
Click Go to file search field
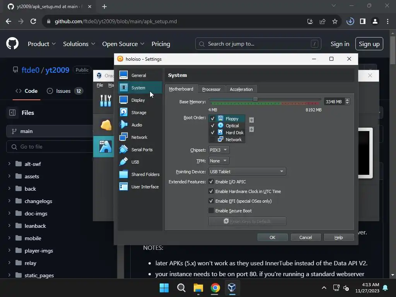tap(50, 147)
